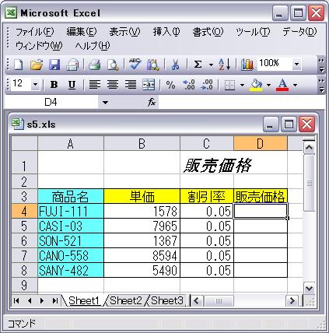The height and width of the screenshot is (333, 329).
Task: Open the ツール(T) menu
Action: 253,32
